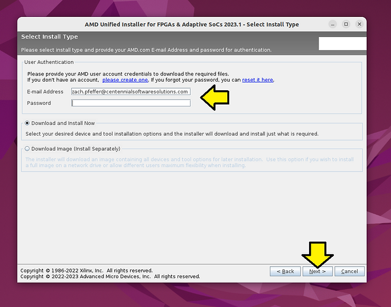This screenshot has height=307, width=391.
Task: Click 'Please provide your AMD user account' text
Action: [x=128, y=74]
